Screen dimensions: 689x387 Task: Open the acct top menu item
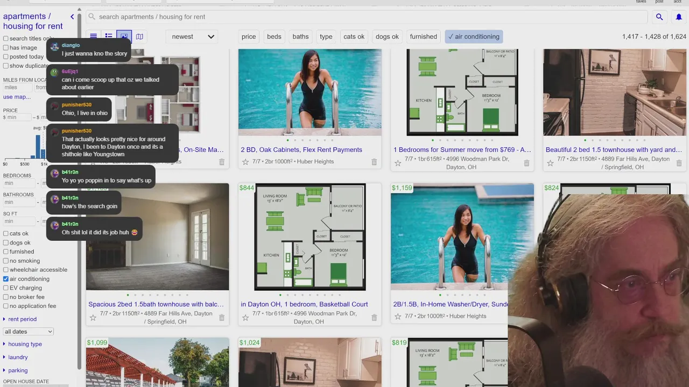click(678, 2)
